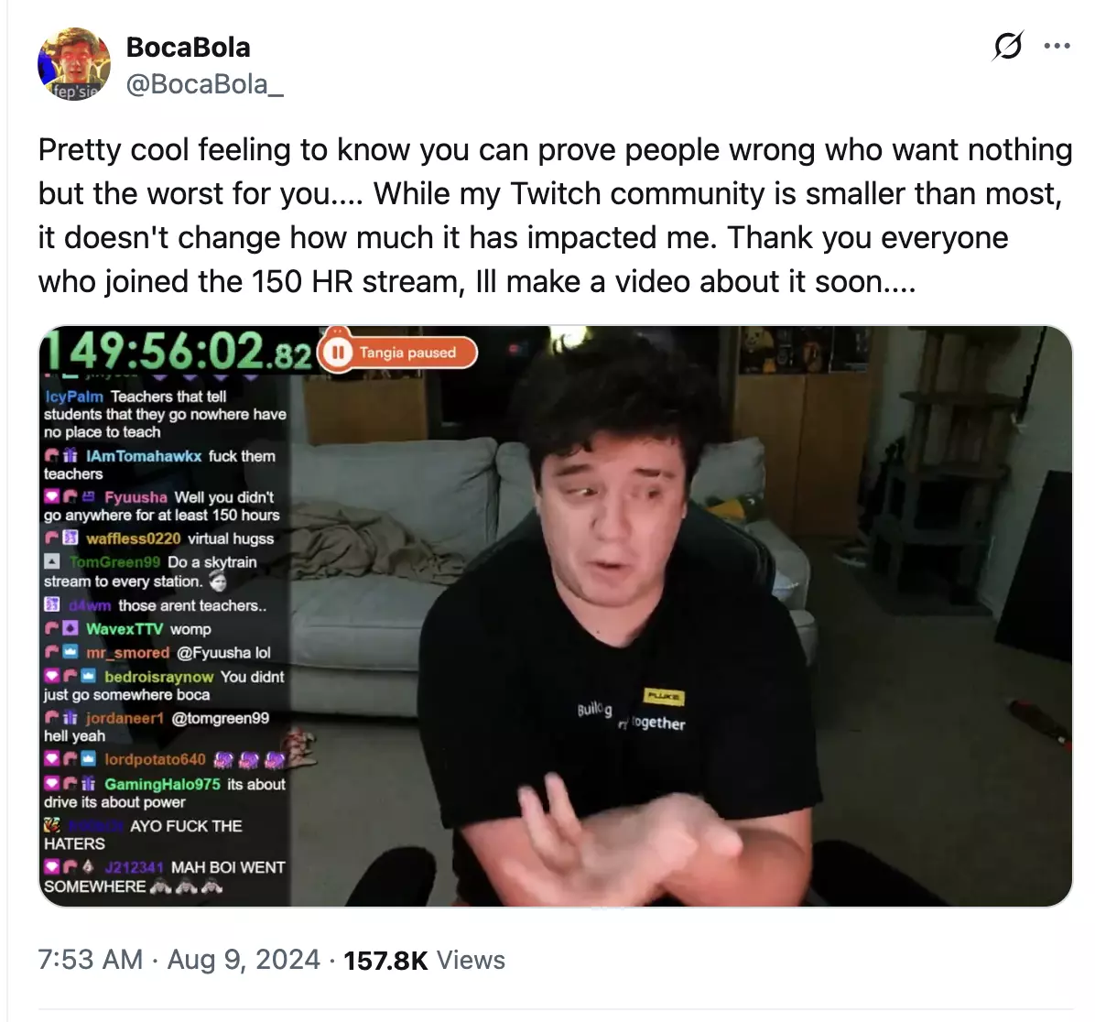Image resolution: width=1095 pixels, height=1022 pixels.
Task: Open the three-dot more options menu
Action: [x=1057, y=46]
